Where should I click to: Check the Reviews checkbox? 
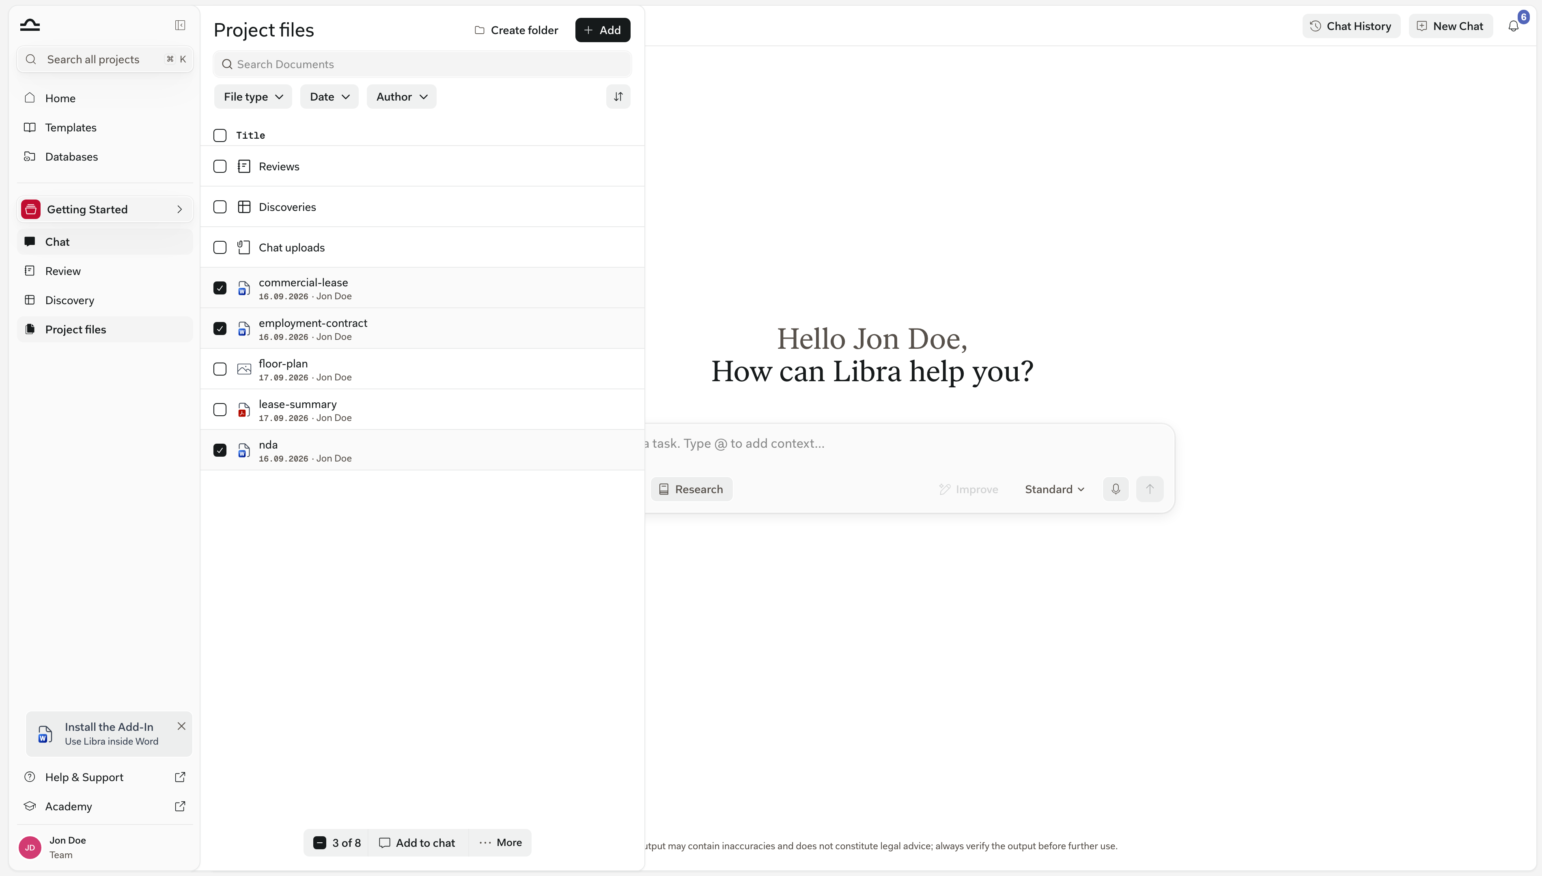point(220,167)
